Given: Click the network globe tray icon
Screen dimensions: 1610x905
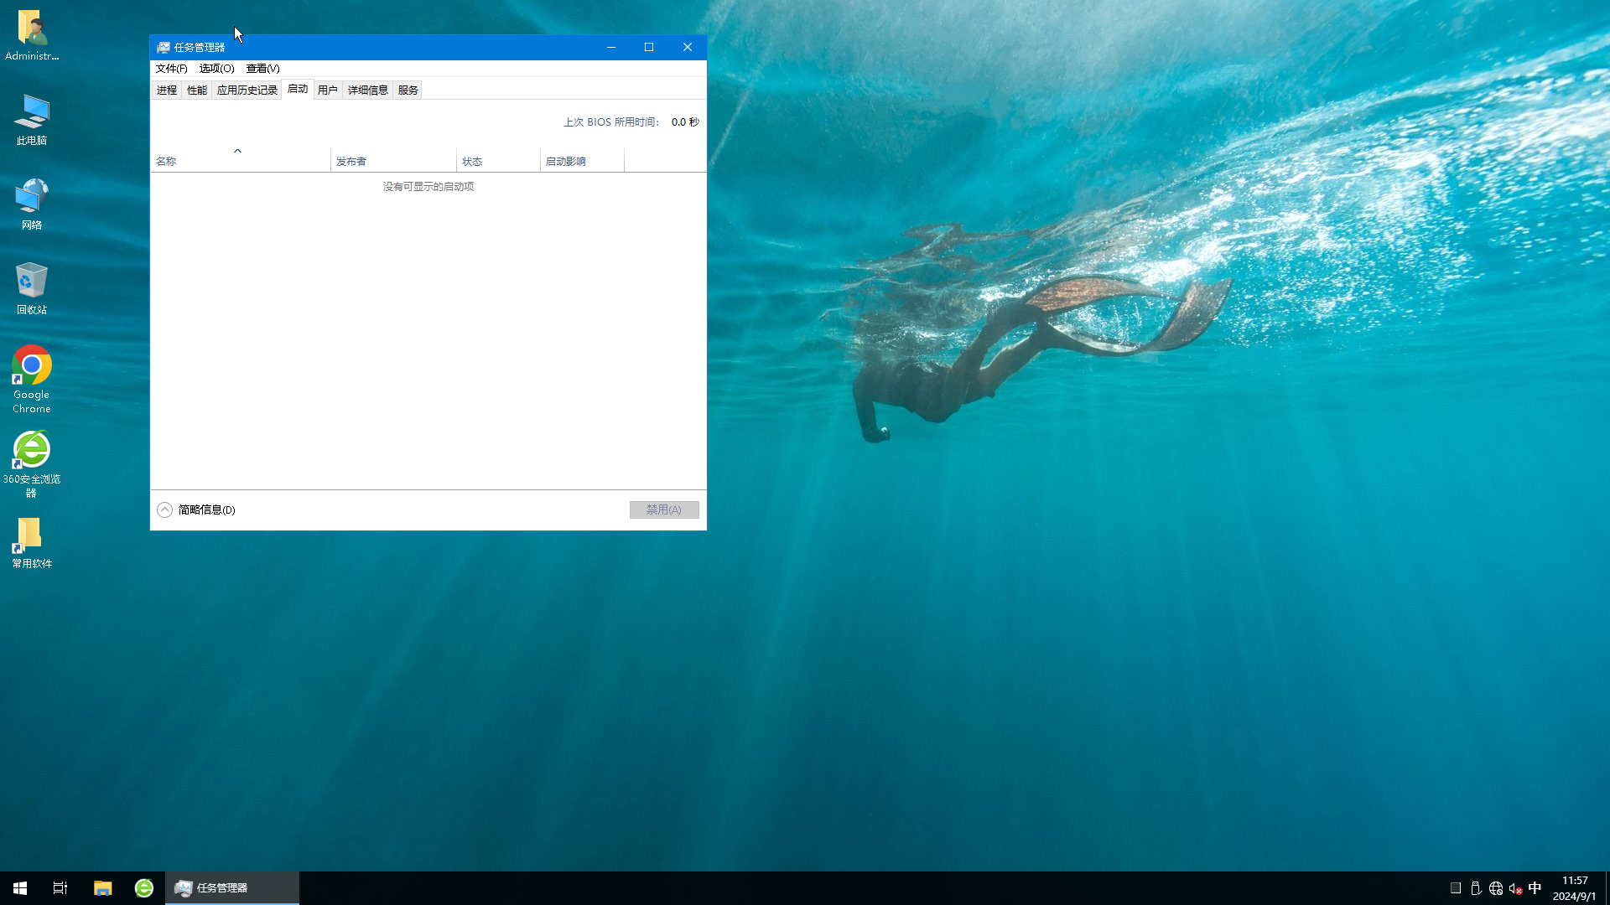Looking at the screenshot, I should tap(1496, 888).
